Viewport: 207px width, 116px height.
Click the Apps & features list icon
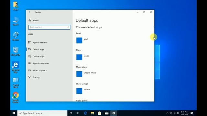[x=29, y=42]
